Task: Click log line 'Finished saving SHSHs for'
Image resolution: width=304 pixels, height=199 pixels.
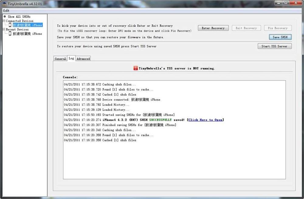Action: [x=120, y=125]
